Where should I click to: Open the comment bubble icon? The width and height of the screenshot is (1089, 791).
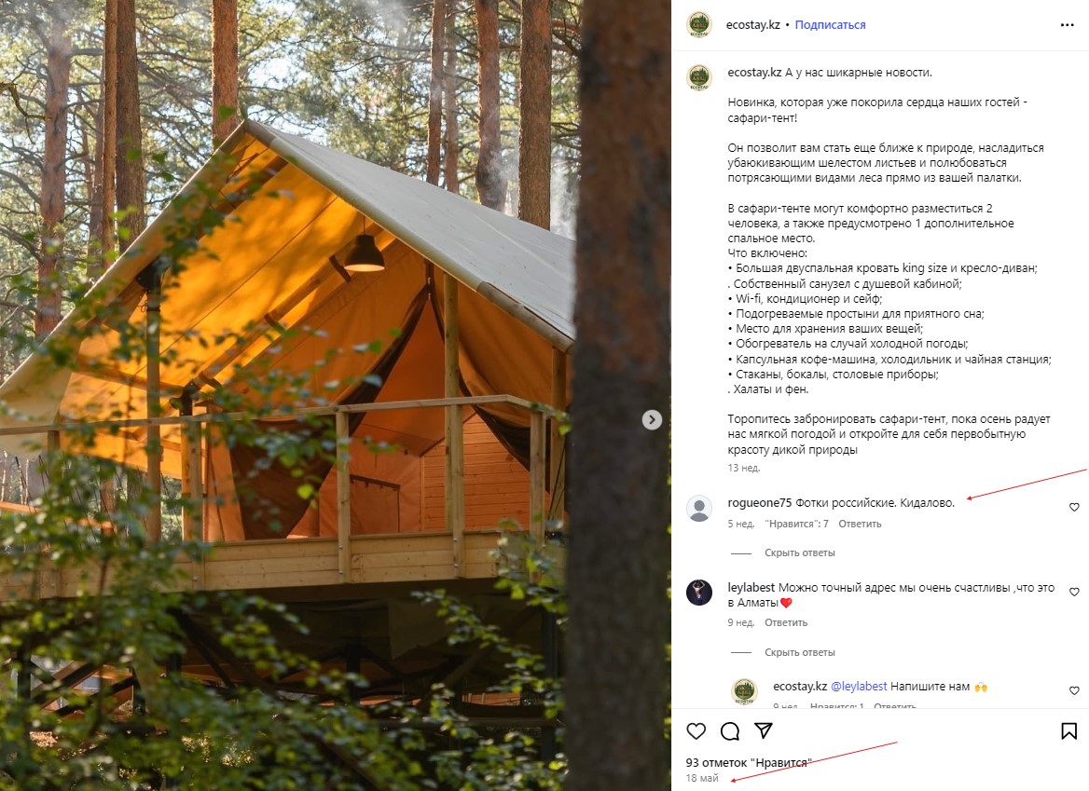click(x=730, y=730)
